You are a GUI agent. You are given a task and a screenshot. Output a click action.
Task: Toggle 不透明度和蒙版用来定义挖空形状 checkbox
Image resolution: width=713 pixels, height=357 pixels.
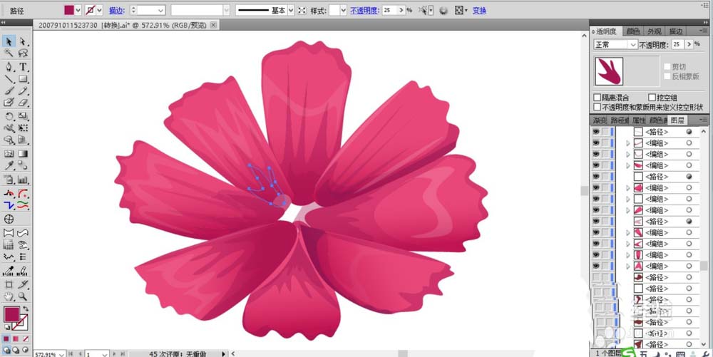597,107
